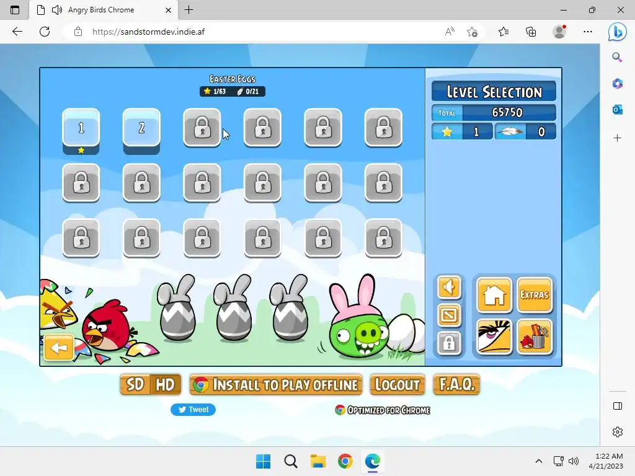Click the 1/63 star counter
This screenshot has height=476, width=635.
tap(215, 92)
